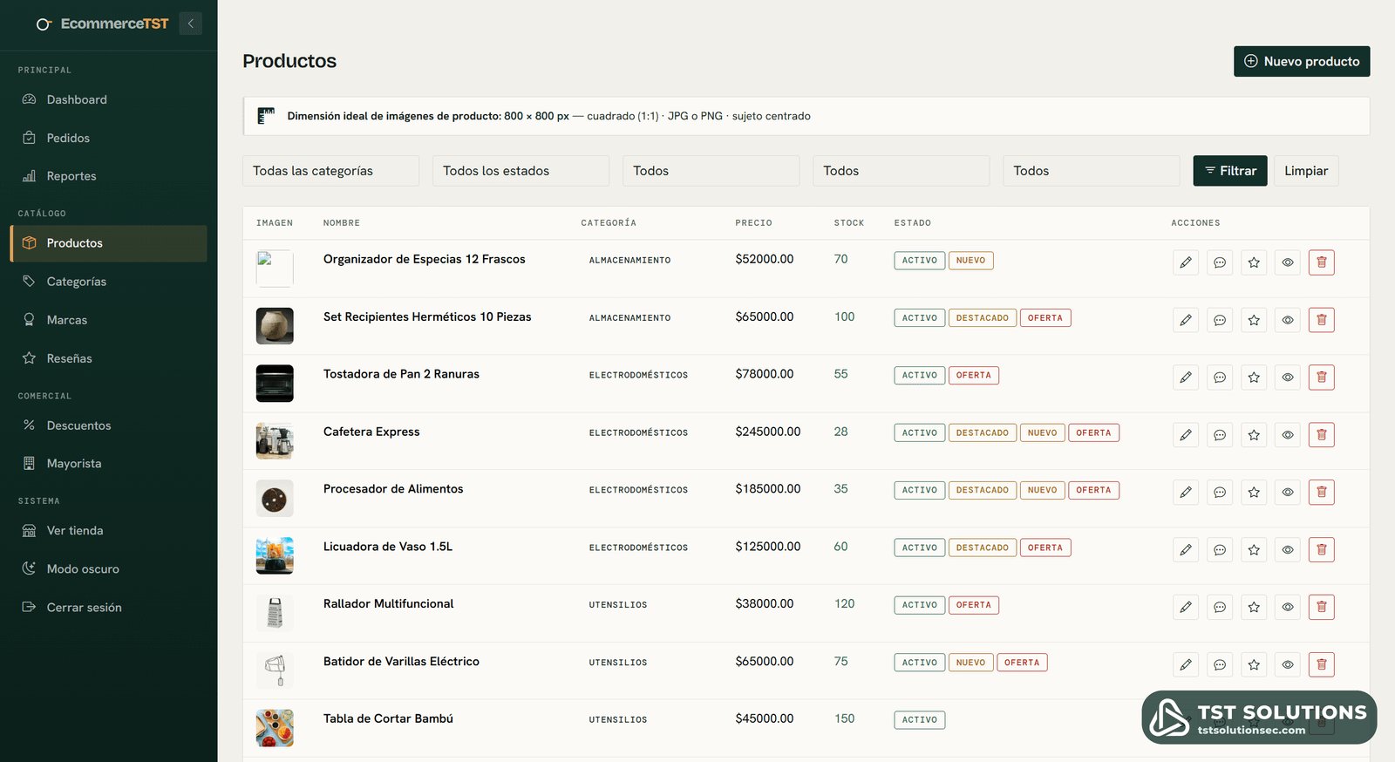Clear filters using Limpiar
This screenshot has height=762, width=1395.
point(1306,171)
